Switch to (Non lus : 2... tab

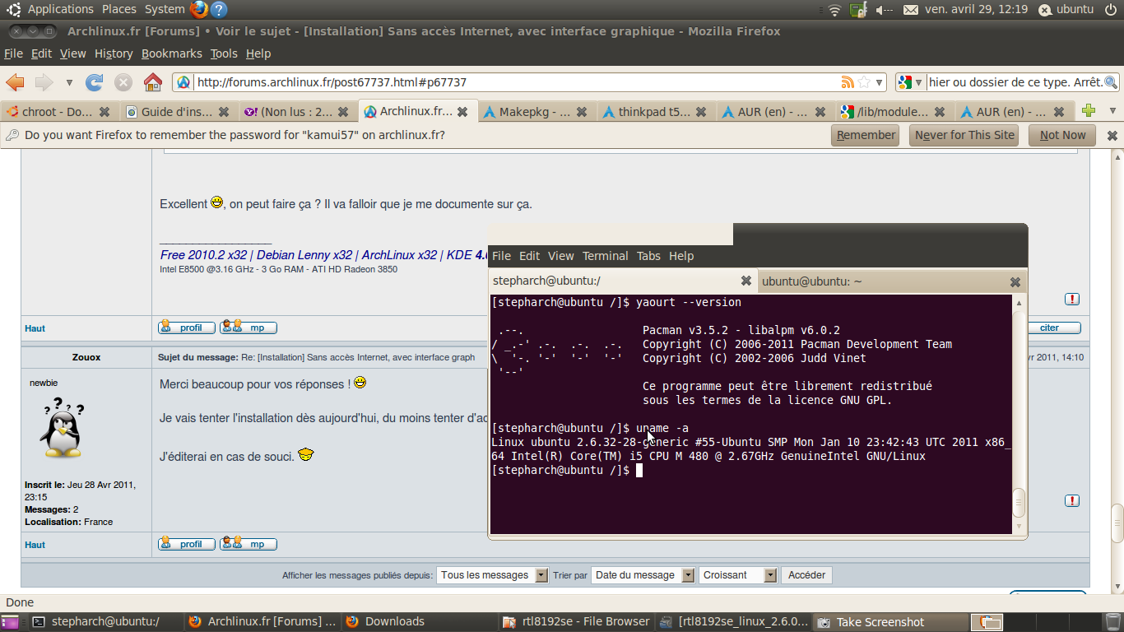pos(296,112)
